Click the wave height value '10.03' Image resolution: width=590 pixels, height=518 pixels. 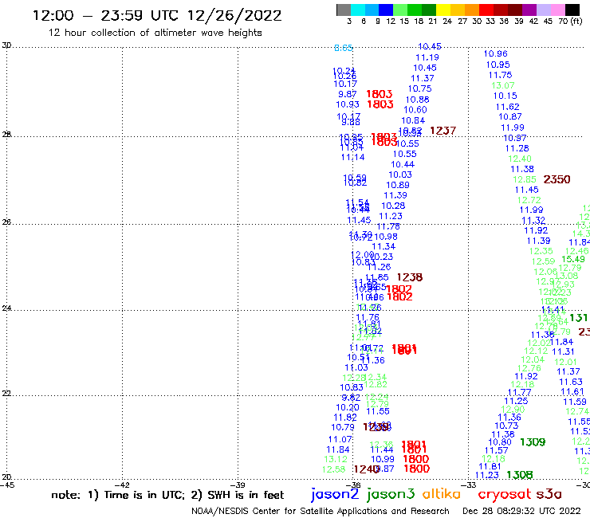400,175
